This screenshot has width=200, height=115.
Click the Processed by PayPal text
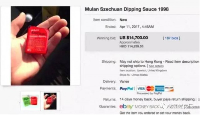coord(149,94)
